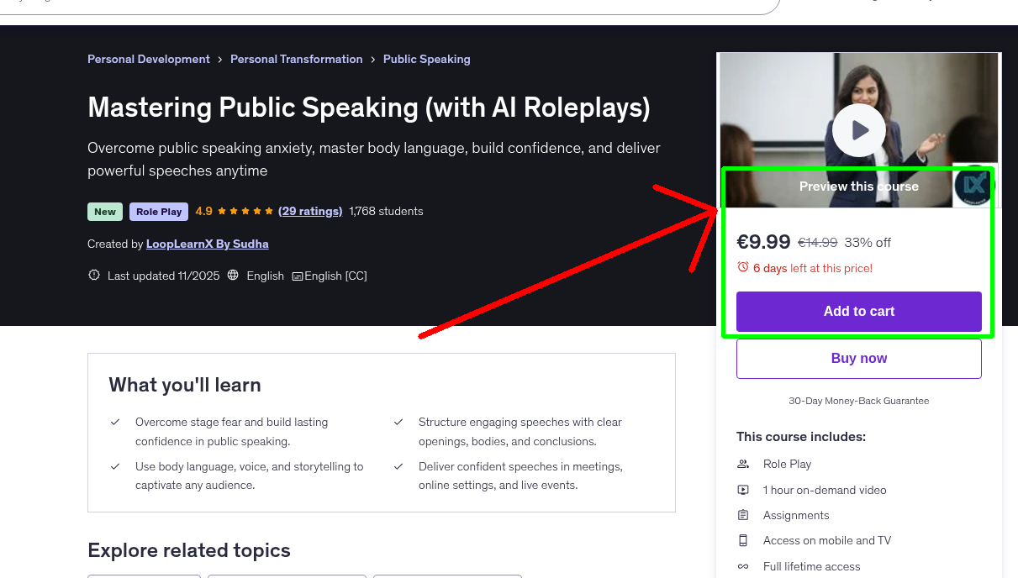Play the course preview video
Screen dimensions: 1018x578
858,130
